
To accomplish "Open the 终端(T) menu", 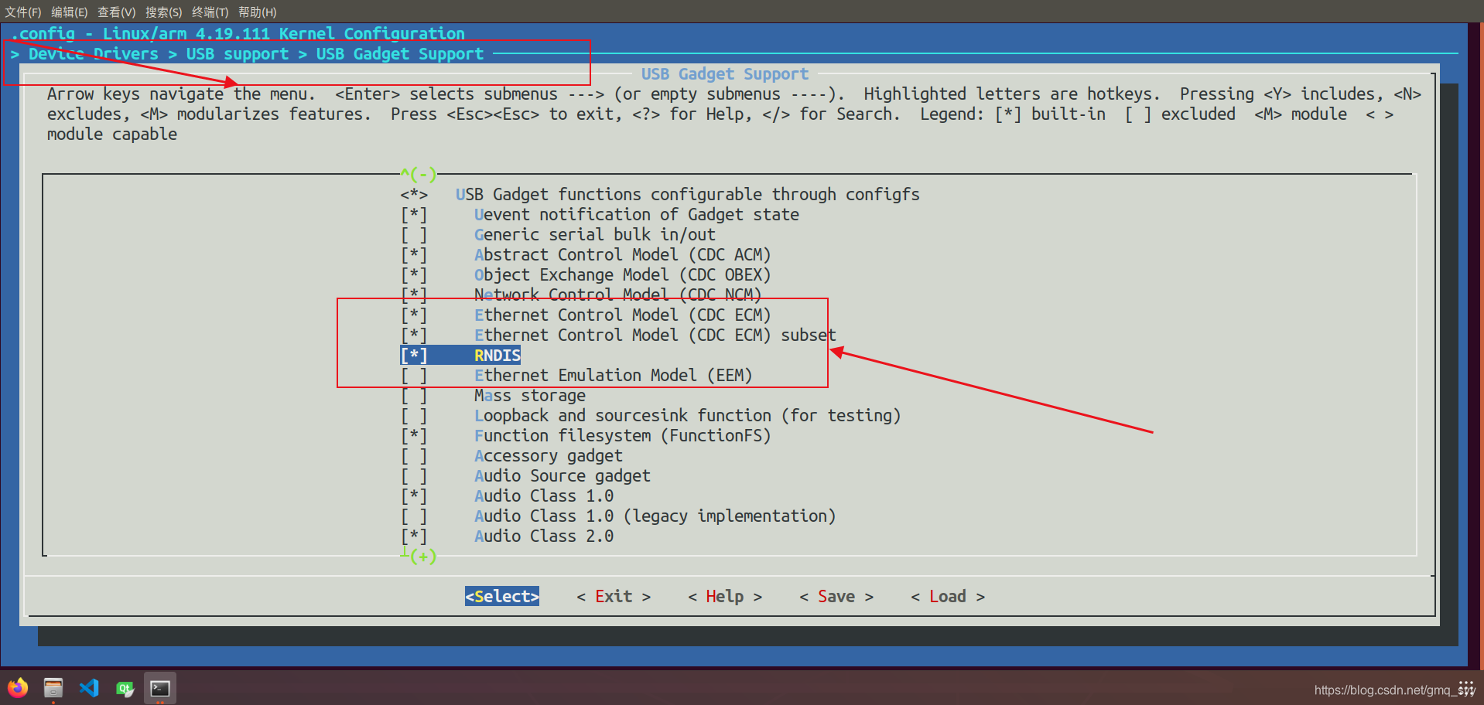I will 210,12.
